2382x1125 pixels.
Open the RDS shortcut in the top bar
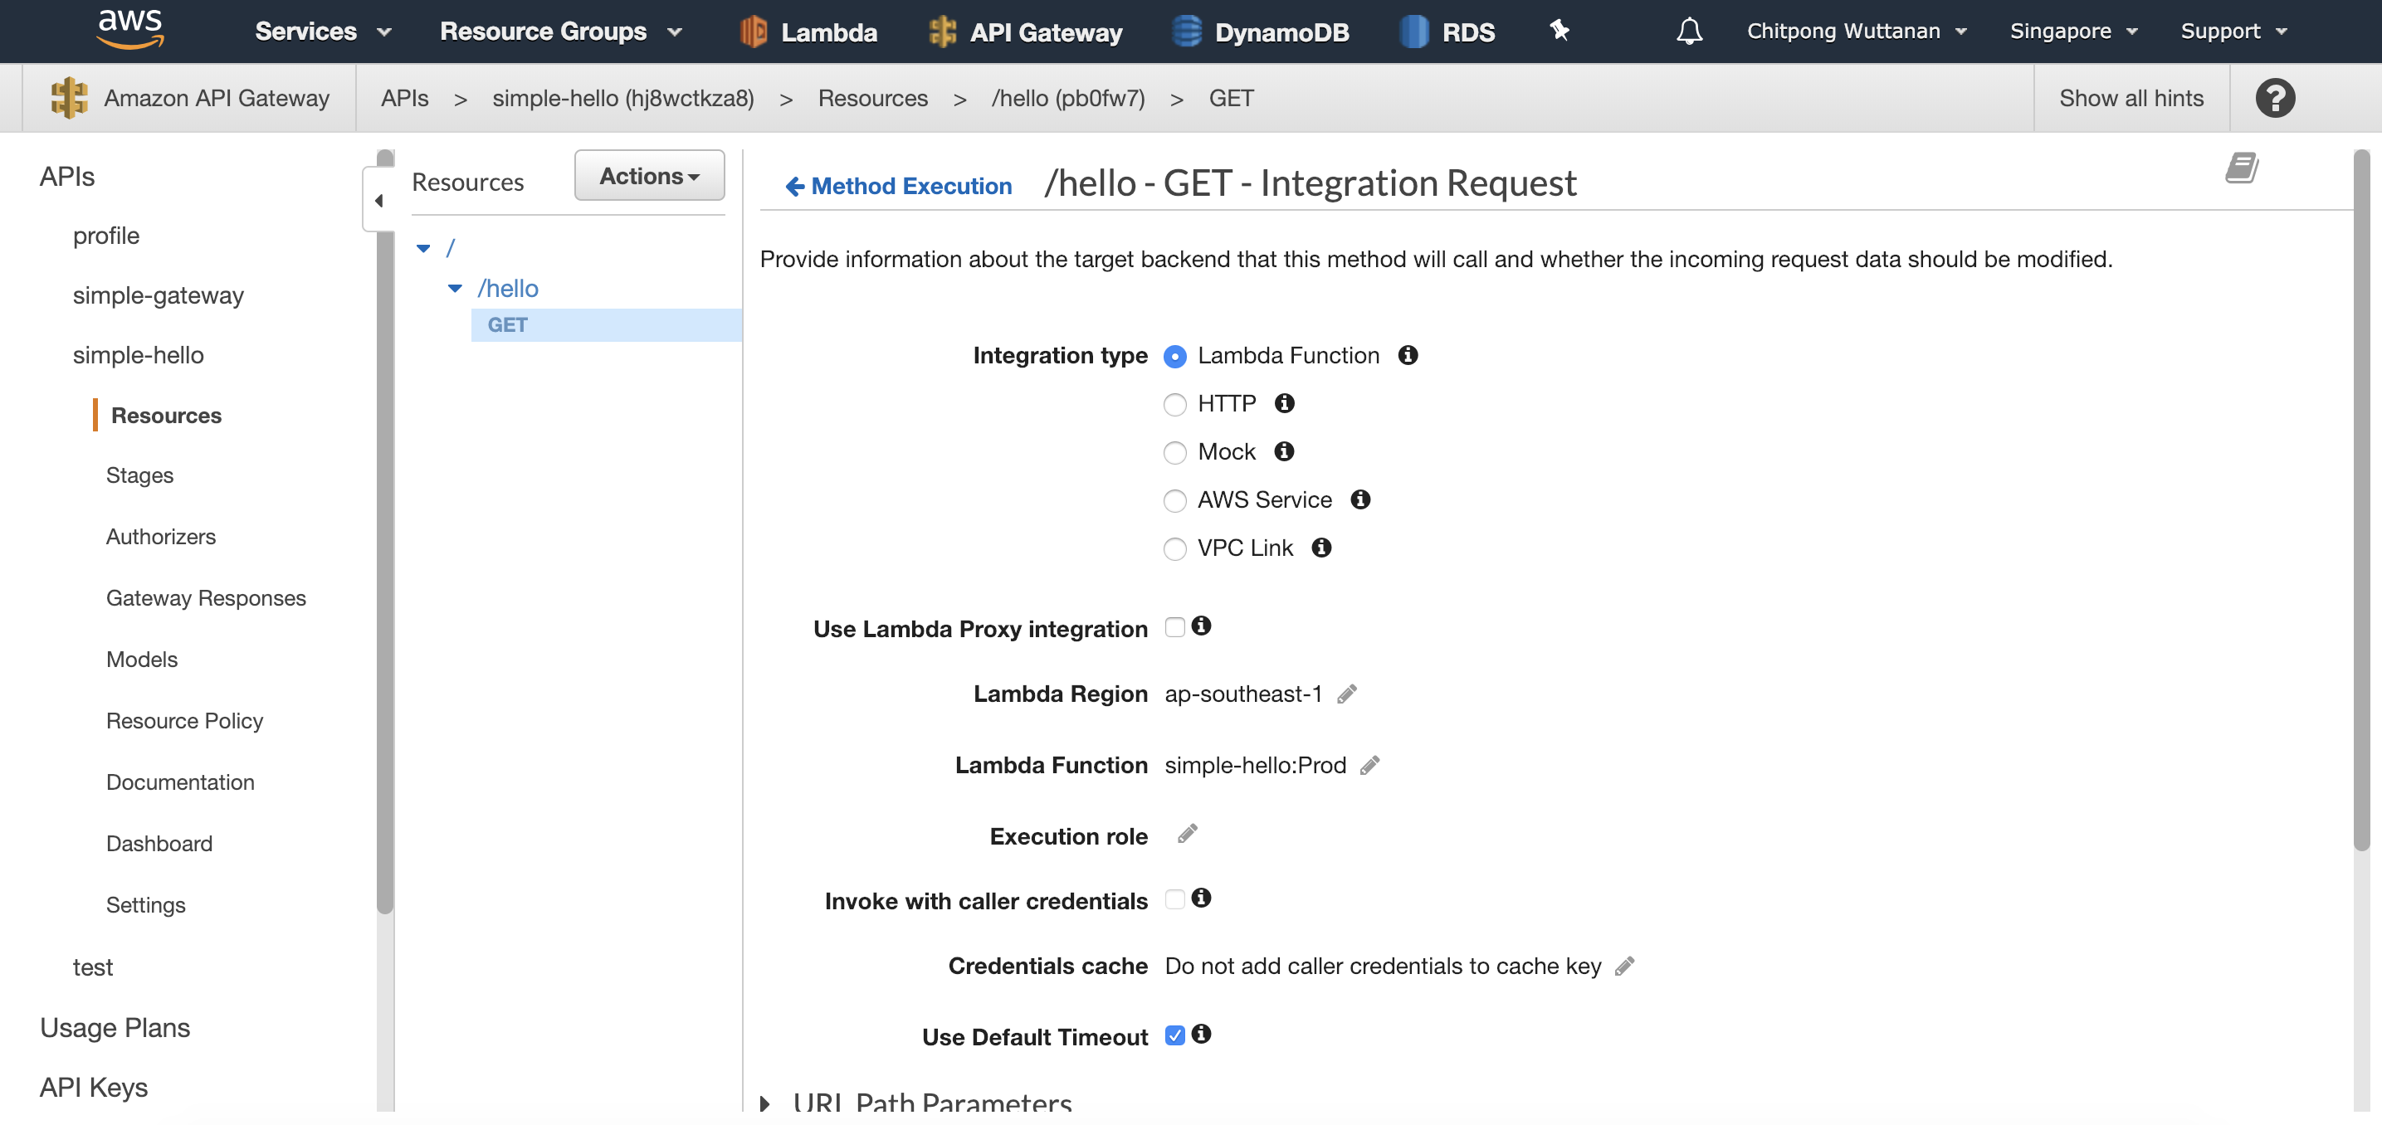(1447, 32)
